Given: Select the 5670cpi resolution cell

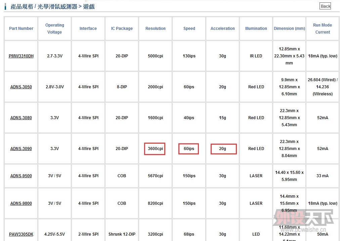Looking at the screenshot, I should (155, 176).
